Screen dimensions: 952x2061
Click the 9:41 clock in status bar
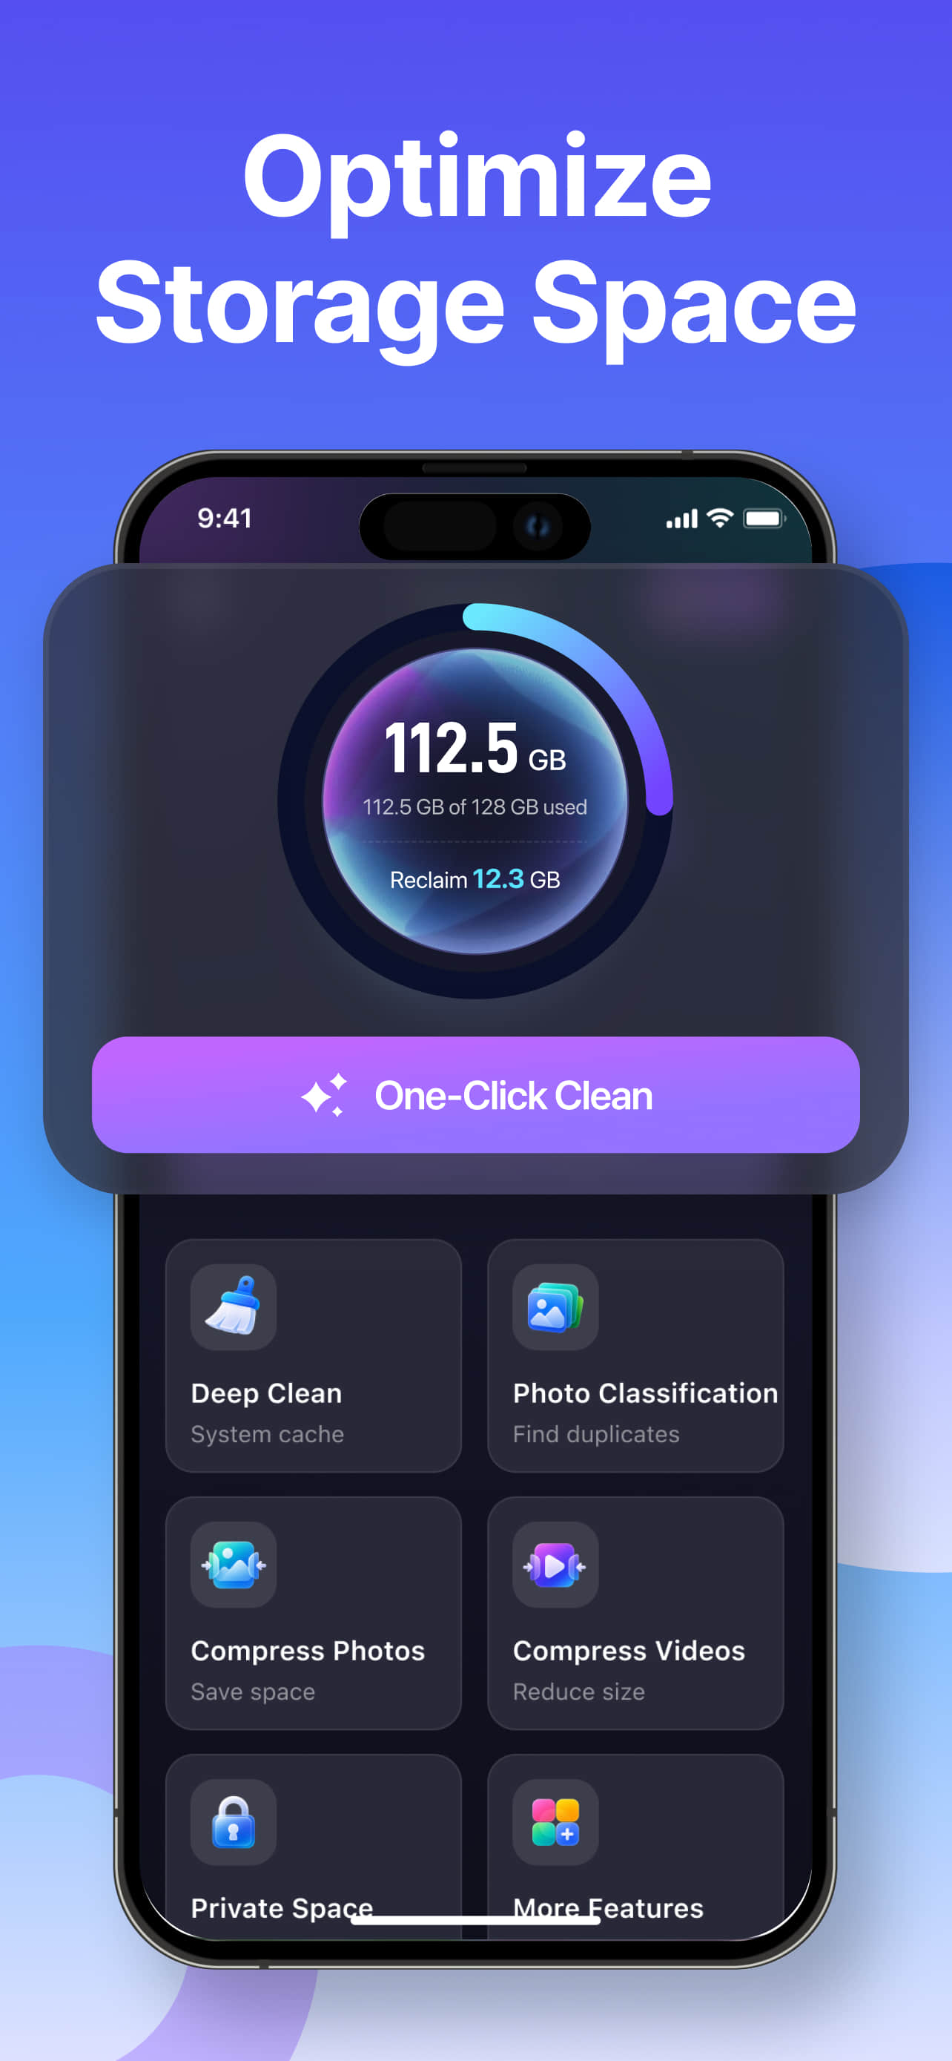coord(225,519)
